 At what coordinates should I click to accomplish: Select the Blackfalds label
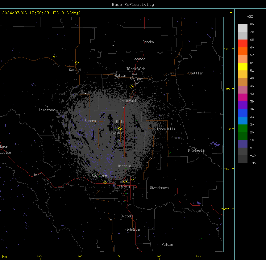[x=136, y=69]
